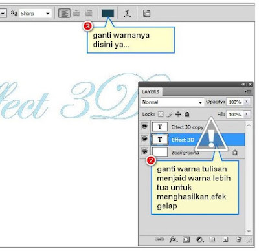Click the layers list scroll up arrow
The height and width of the screenshot is (251, 259).
click(249, 125)
